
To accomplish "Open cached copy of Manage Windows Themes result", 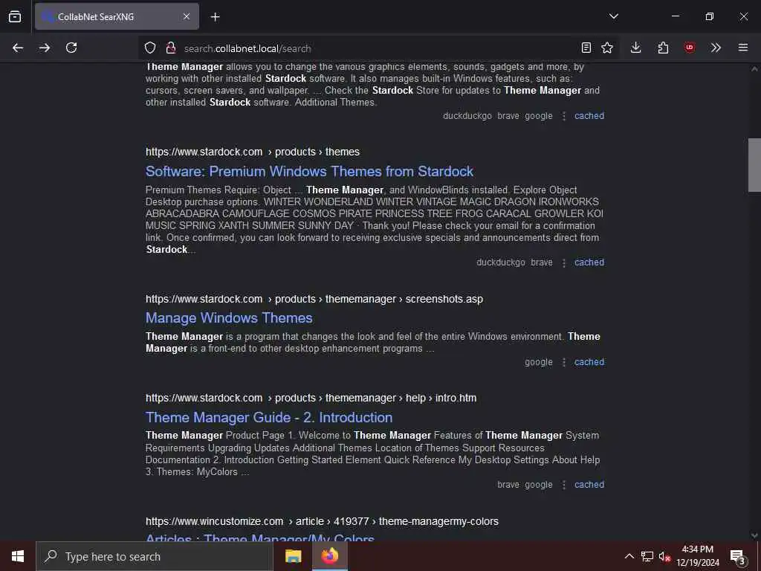I will pyautogui.click(x=589, y=362).
